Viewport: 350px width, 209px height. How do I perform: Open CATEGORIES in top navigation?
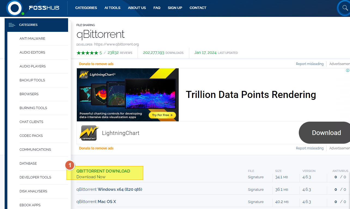(x=86, y=8)
